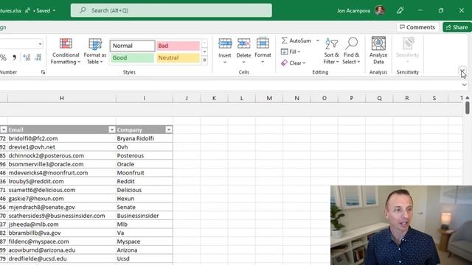This screenshot has width=472, height=265.
Task: Apply the Normal cell style
Action: 133,46
